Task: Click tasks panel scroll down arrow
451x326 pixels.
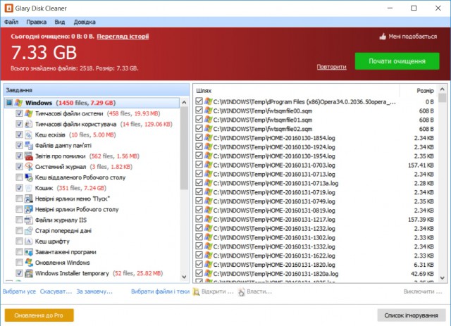Action: pos(185,277)
